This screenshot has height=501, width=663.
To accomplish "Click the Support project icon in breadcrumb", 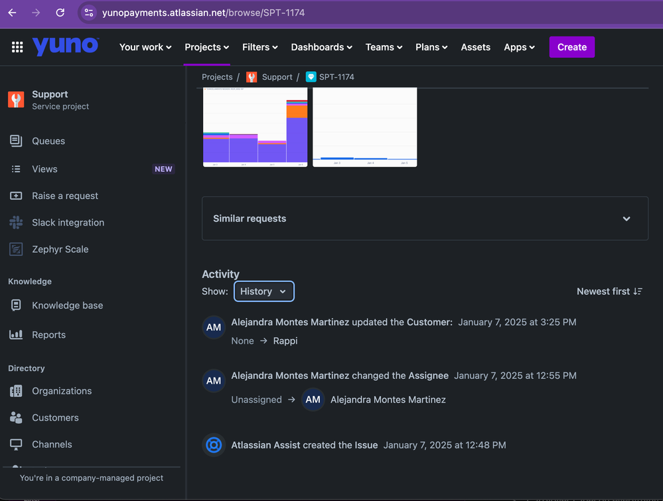I will [x=252, y=77].
